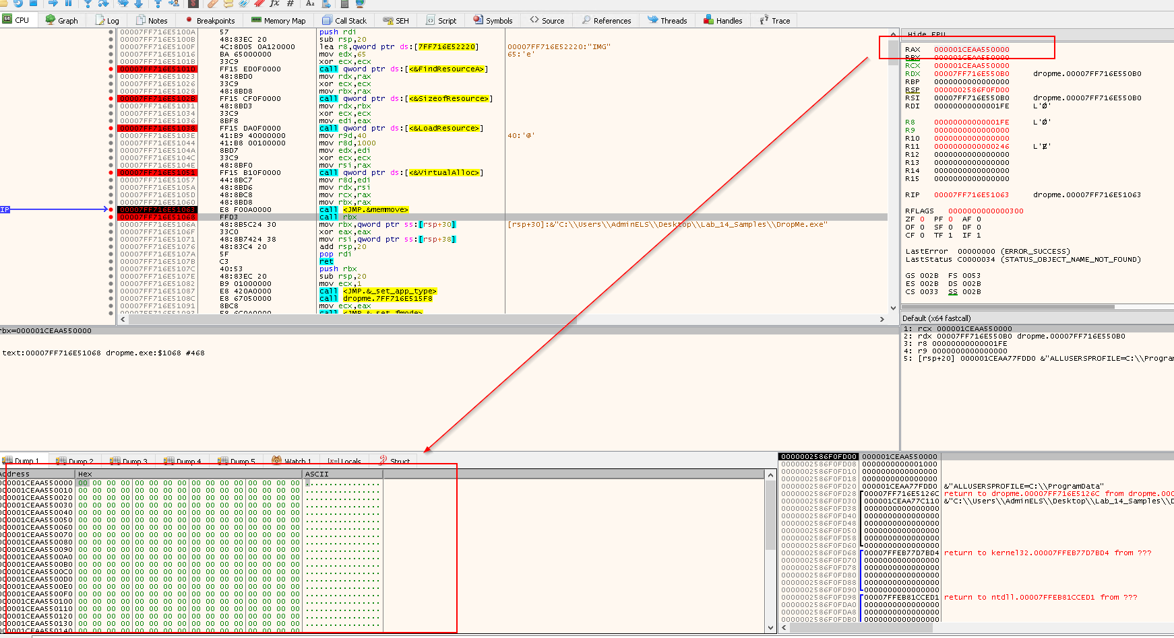
Task: Switch to the Dump 2 tab
Action: point(75,461)
